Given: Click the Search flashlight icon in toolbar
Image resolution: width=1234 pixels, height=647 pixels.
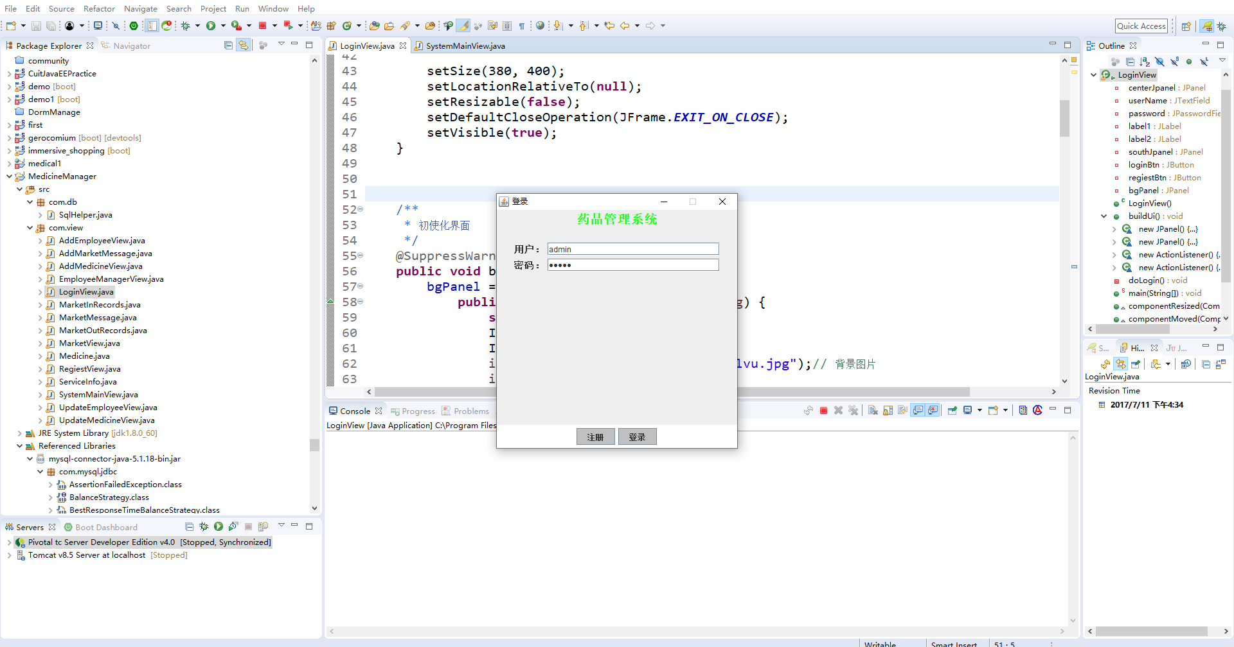Looking at the screenshot, I should (x=406, y=26).
